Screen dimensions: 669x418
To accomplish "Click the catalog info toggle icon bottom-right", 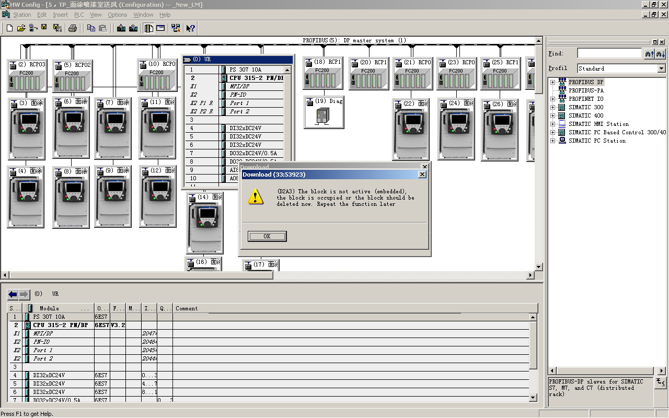I will (661, 383).
